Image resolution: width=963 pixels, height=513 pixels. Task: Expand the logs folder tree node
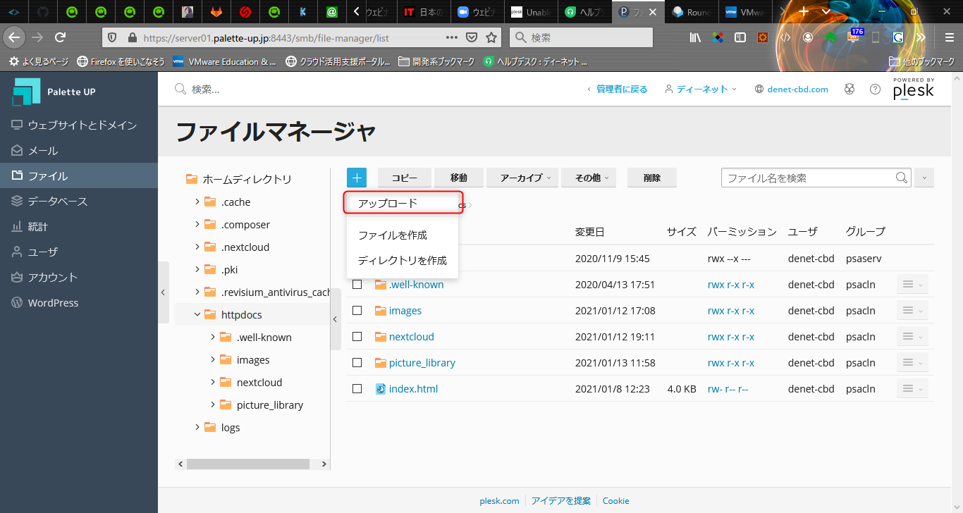tap(197, 427)
